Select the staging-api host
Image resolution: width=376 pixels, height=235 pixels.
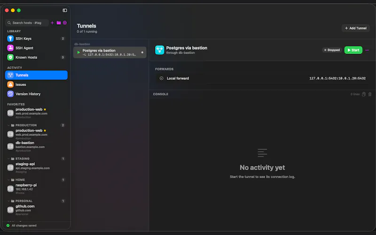coord(36,168)
